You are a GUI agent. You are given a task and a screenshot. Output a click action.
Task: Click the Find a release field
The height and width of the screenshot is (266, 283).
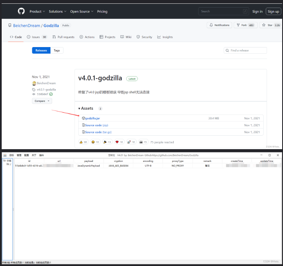coord(245,50)
